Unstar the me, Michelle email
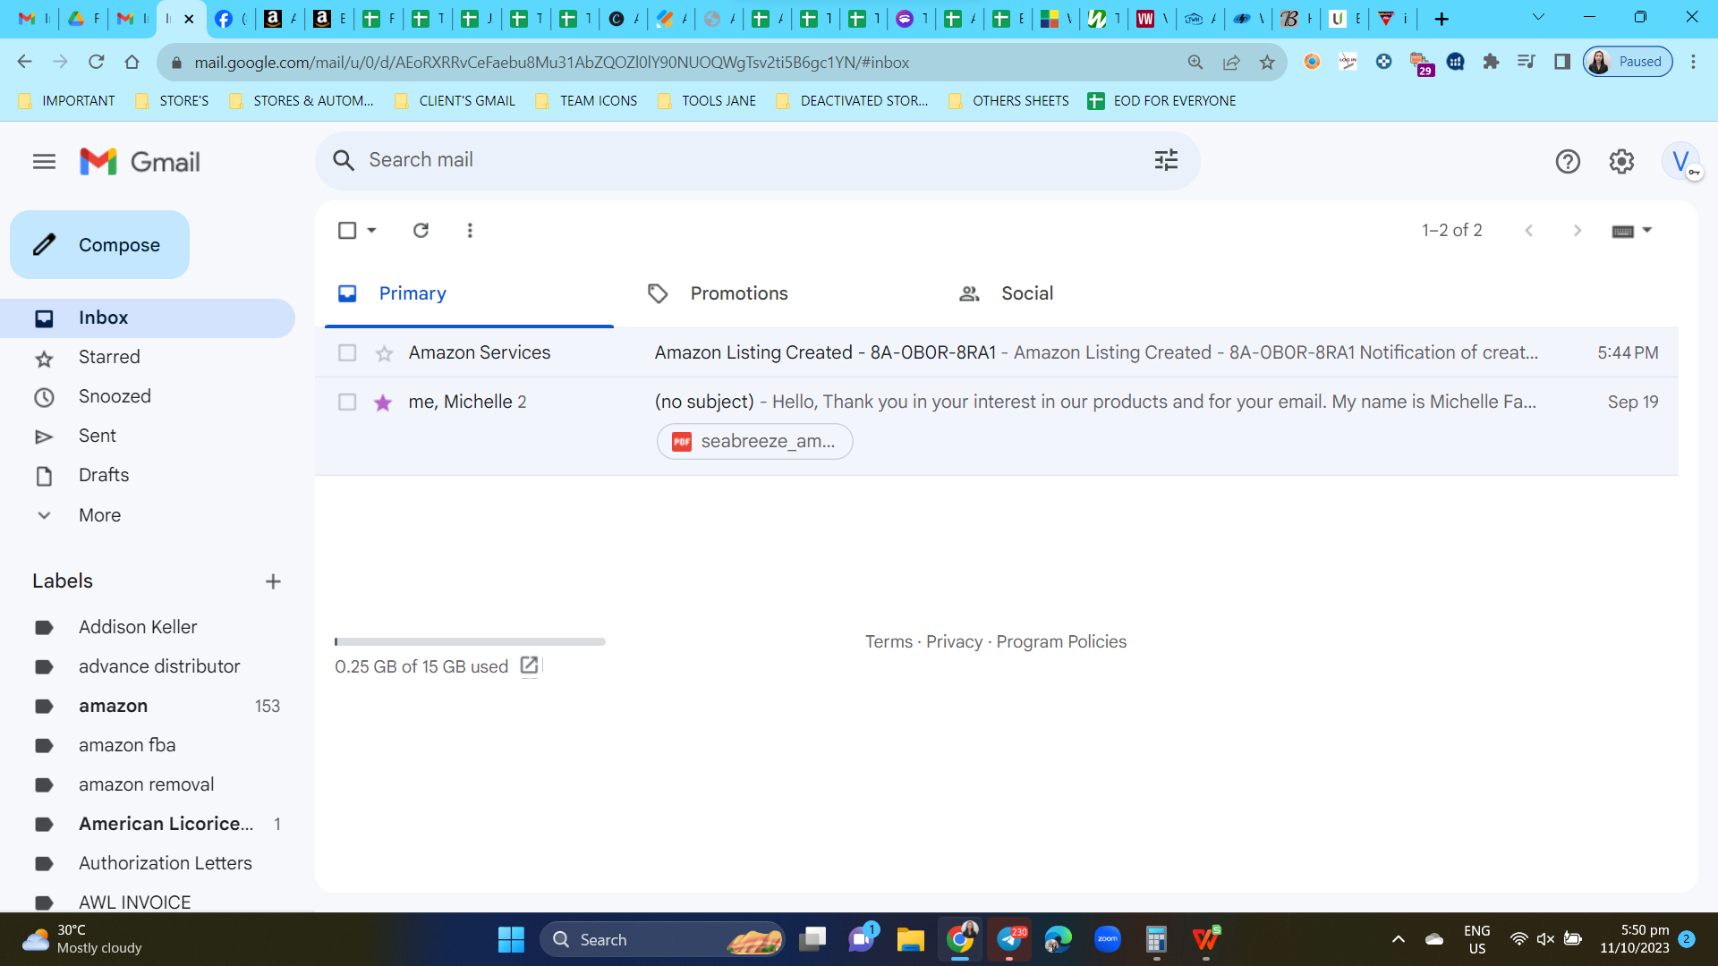This screenshot has width=1718, height=966. click(x=384, y=402)
